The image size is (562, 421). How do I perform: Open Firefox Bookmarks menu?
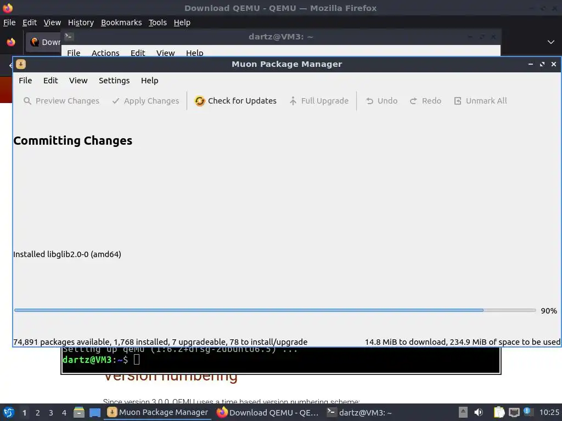click(121, 22)
